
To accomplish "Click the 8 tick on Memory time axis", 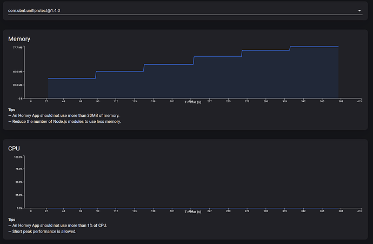I will point(31,101).
